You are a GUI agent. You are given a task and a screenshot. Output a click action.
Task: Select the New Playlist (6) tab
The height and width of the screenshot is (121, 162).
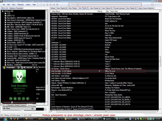(62, 8)
